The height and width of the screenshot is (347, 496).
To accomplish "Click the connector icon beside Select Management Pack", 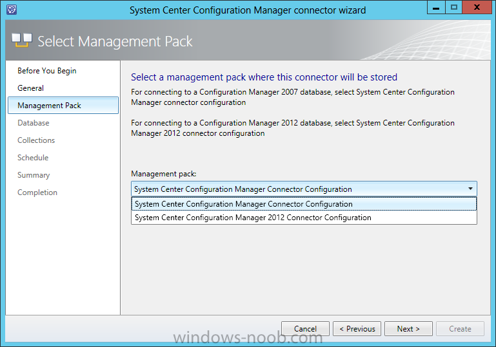I will (x=22, y=41).
